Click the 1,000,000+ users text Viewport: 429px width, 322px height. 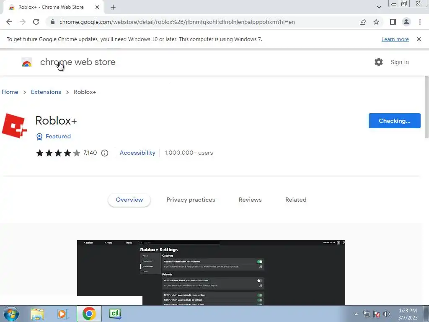coord(189,153)
